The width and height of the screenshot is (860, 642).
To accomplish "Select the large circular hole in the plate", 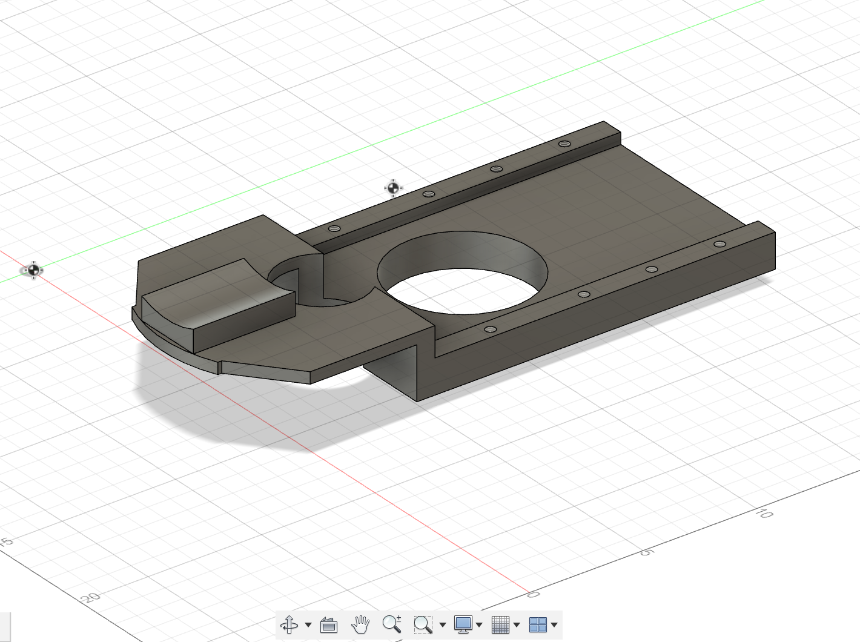I will 463,273.
